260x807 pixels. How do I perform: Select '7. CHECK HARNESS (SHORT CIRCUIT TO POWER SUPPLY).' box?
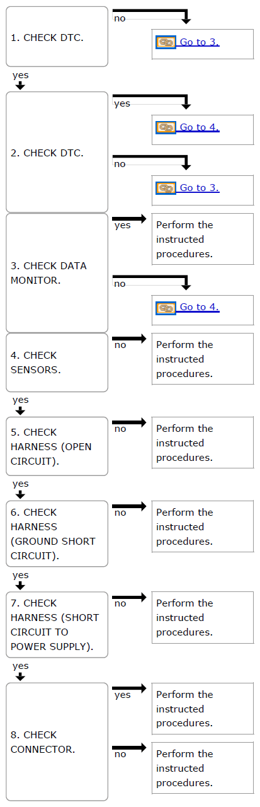[57, 625]
